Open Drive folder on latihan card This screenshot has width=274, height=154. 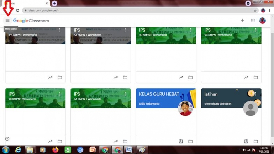(x=255, y=141)
